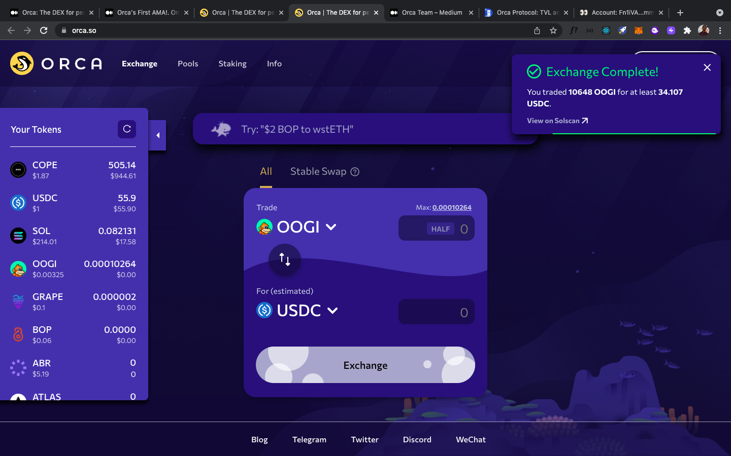Select the COPE token icon in sidebar
731x456 pixels.
pyautogui.click(x=18, y=170)
